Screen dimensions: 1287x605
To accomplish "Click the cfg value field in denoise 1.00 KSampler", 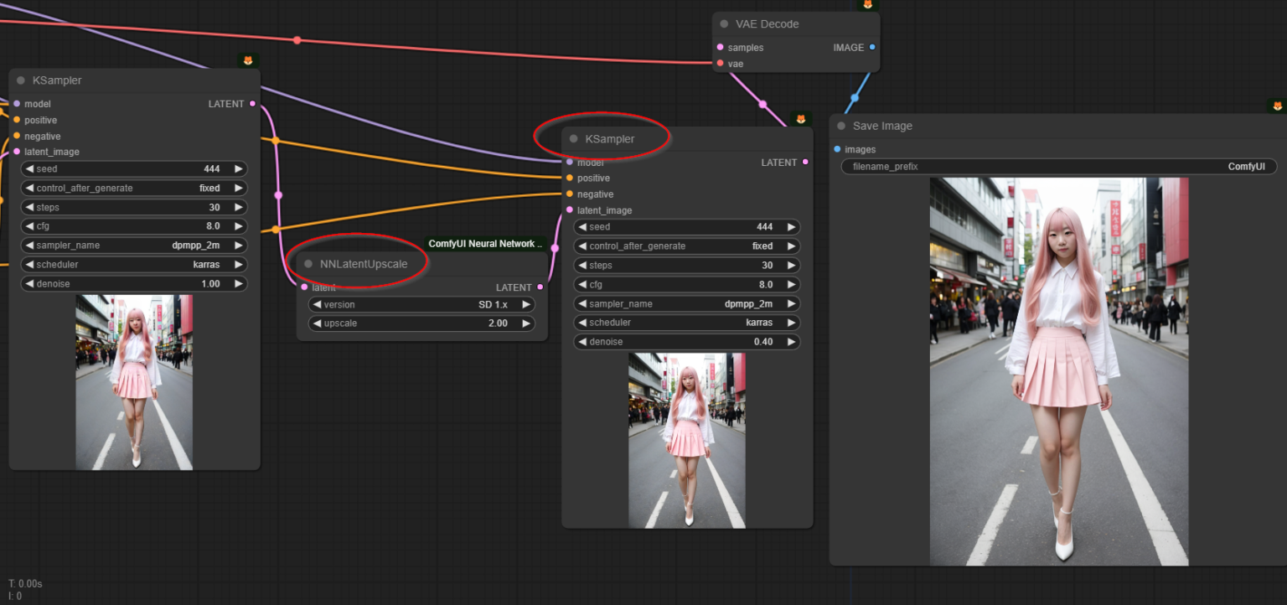I will point(134,226).
